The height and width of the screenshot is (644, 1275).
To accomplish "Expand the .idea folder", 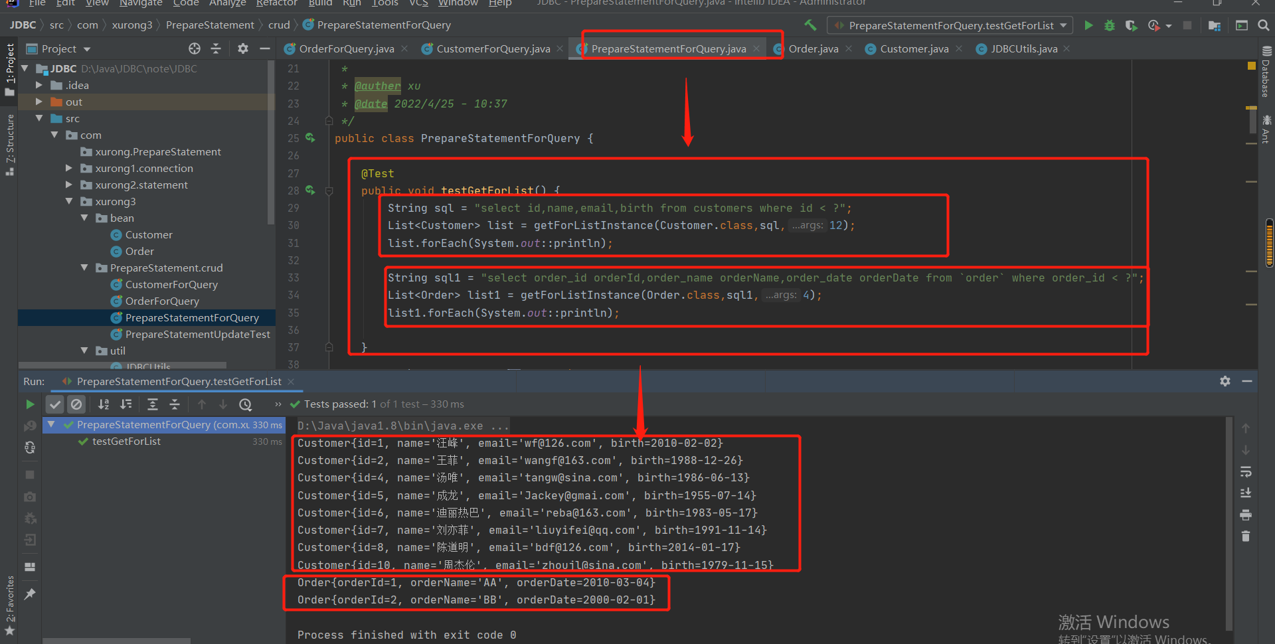I will tap(39, 85).
